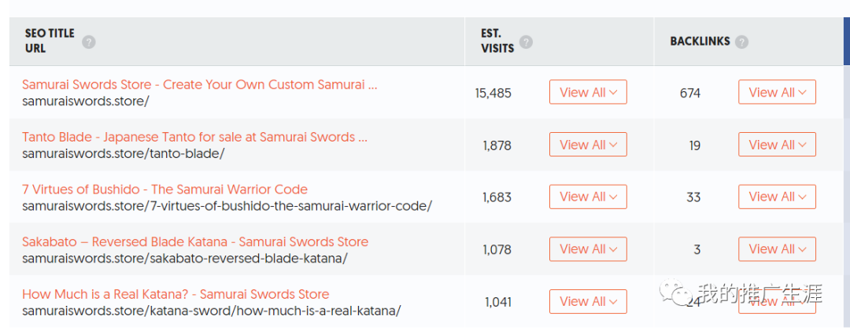Viewport: 850px width, 331px height.
Task: Expand backlinks View All for Tanto Blade row
Action: tap(777, 145)
